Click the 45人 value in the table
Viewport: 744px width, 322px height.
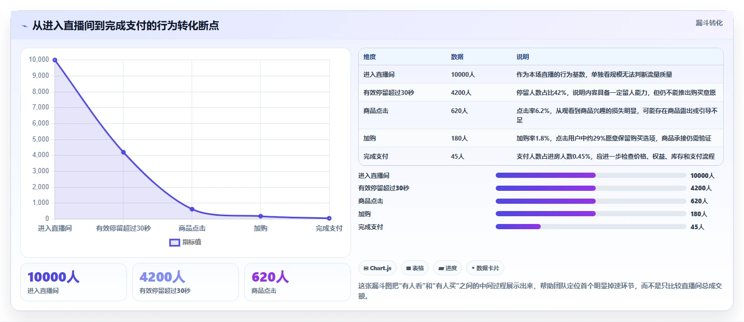click(457, 157)
